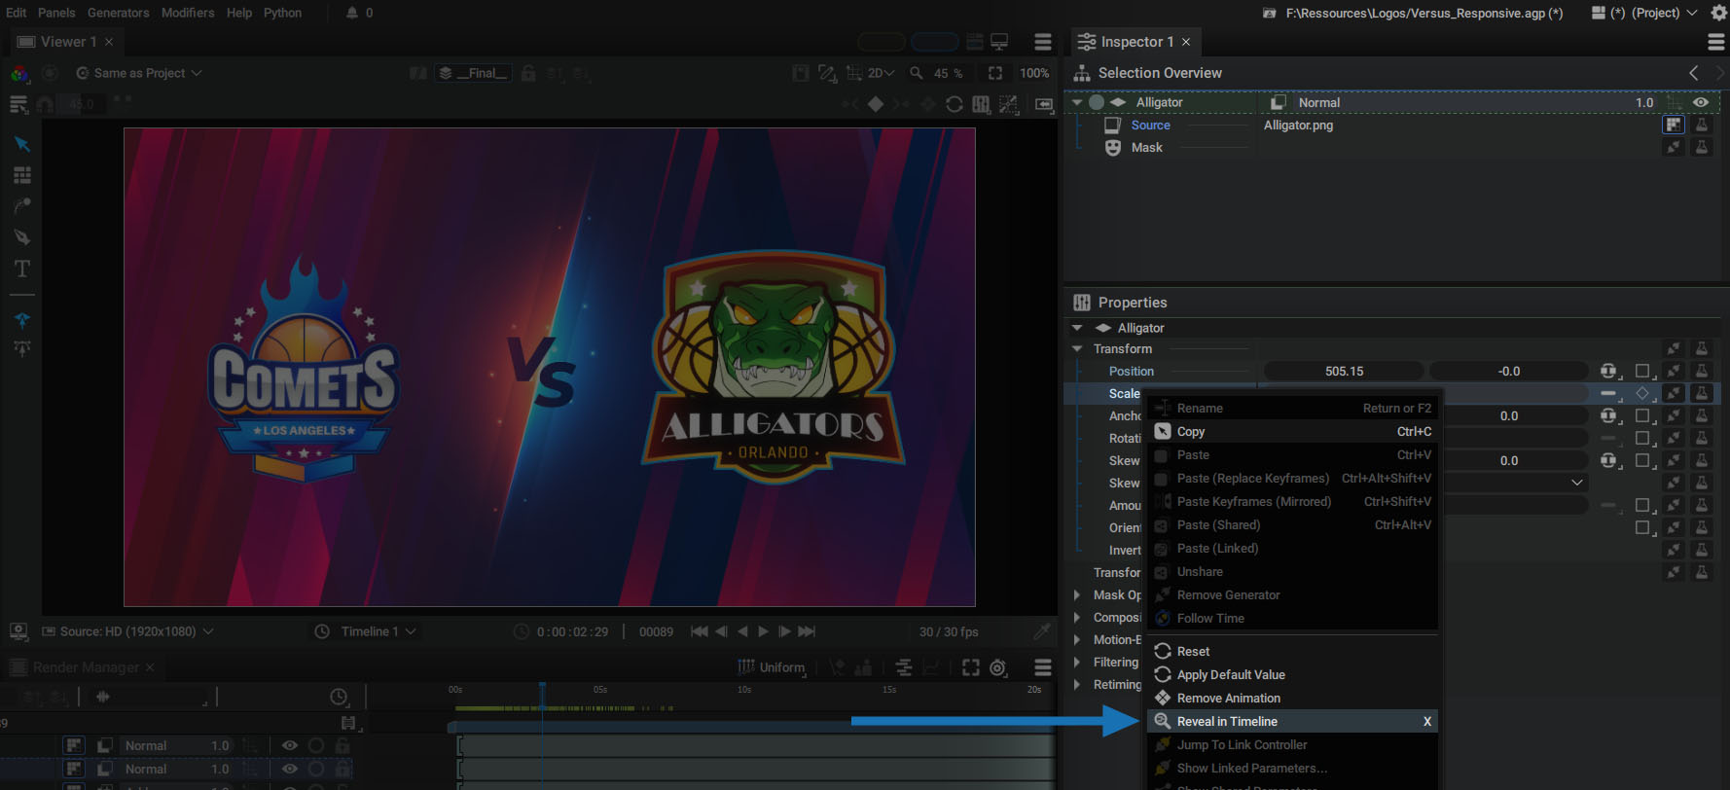Toggle solo circle on first Normal layer
Viewport: 1730px width, 790px height.
coord(316,745)
